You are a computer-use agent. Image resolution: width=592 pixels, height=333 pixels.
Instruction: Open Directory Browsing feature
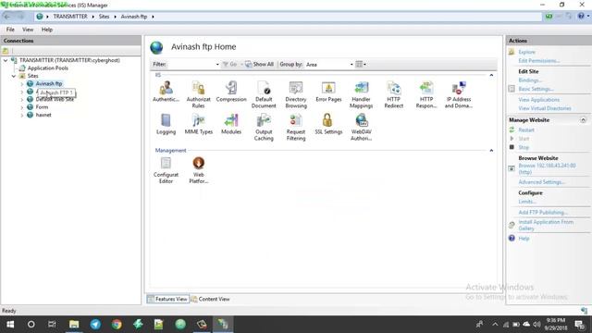click(296, 94)
